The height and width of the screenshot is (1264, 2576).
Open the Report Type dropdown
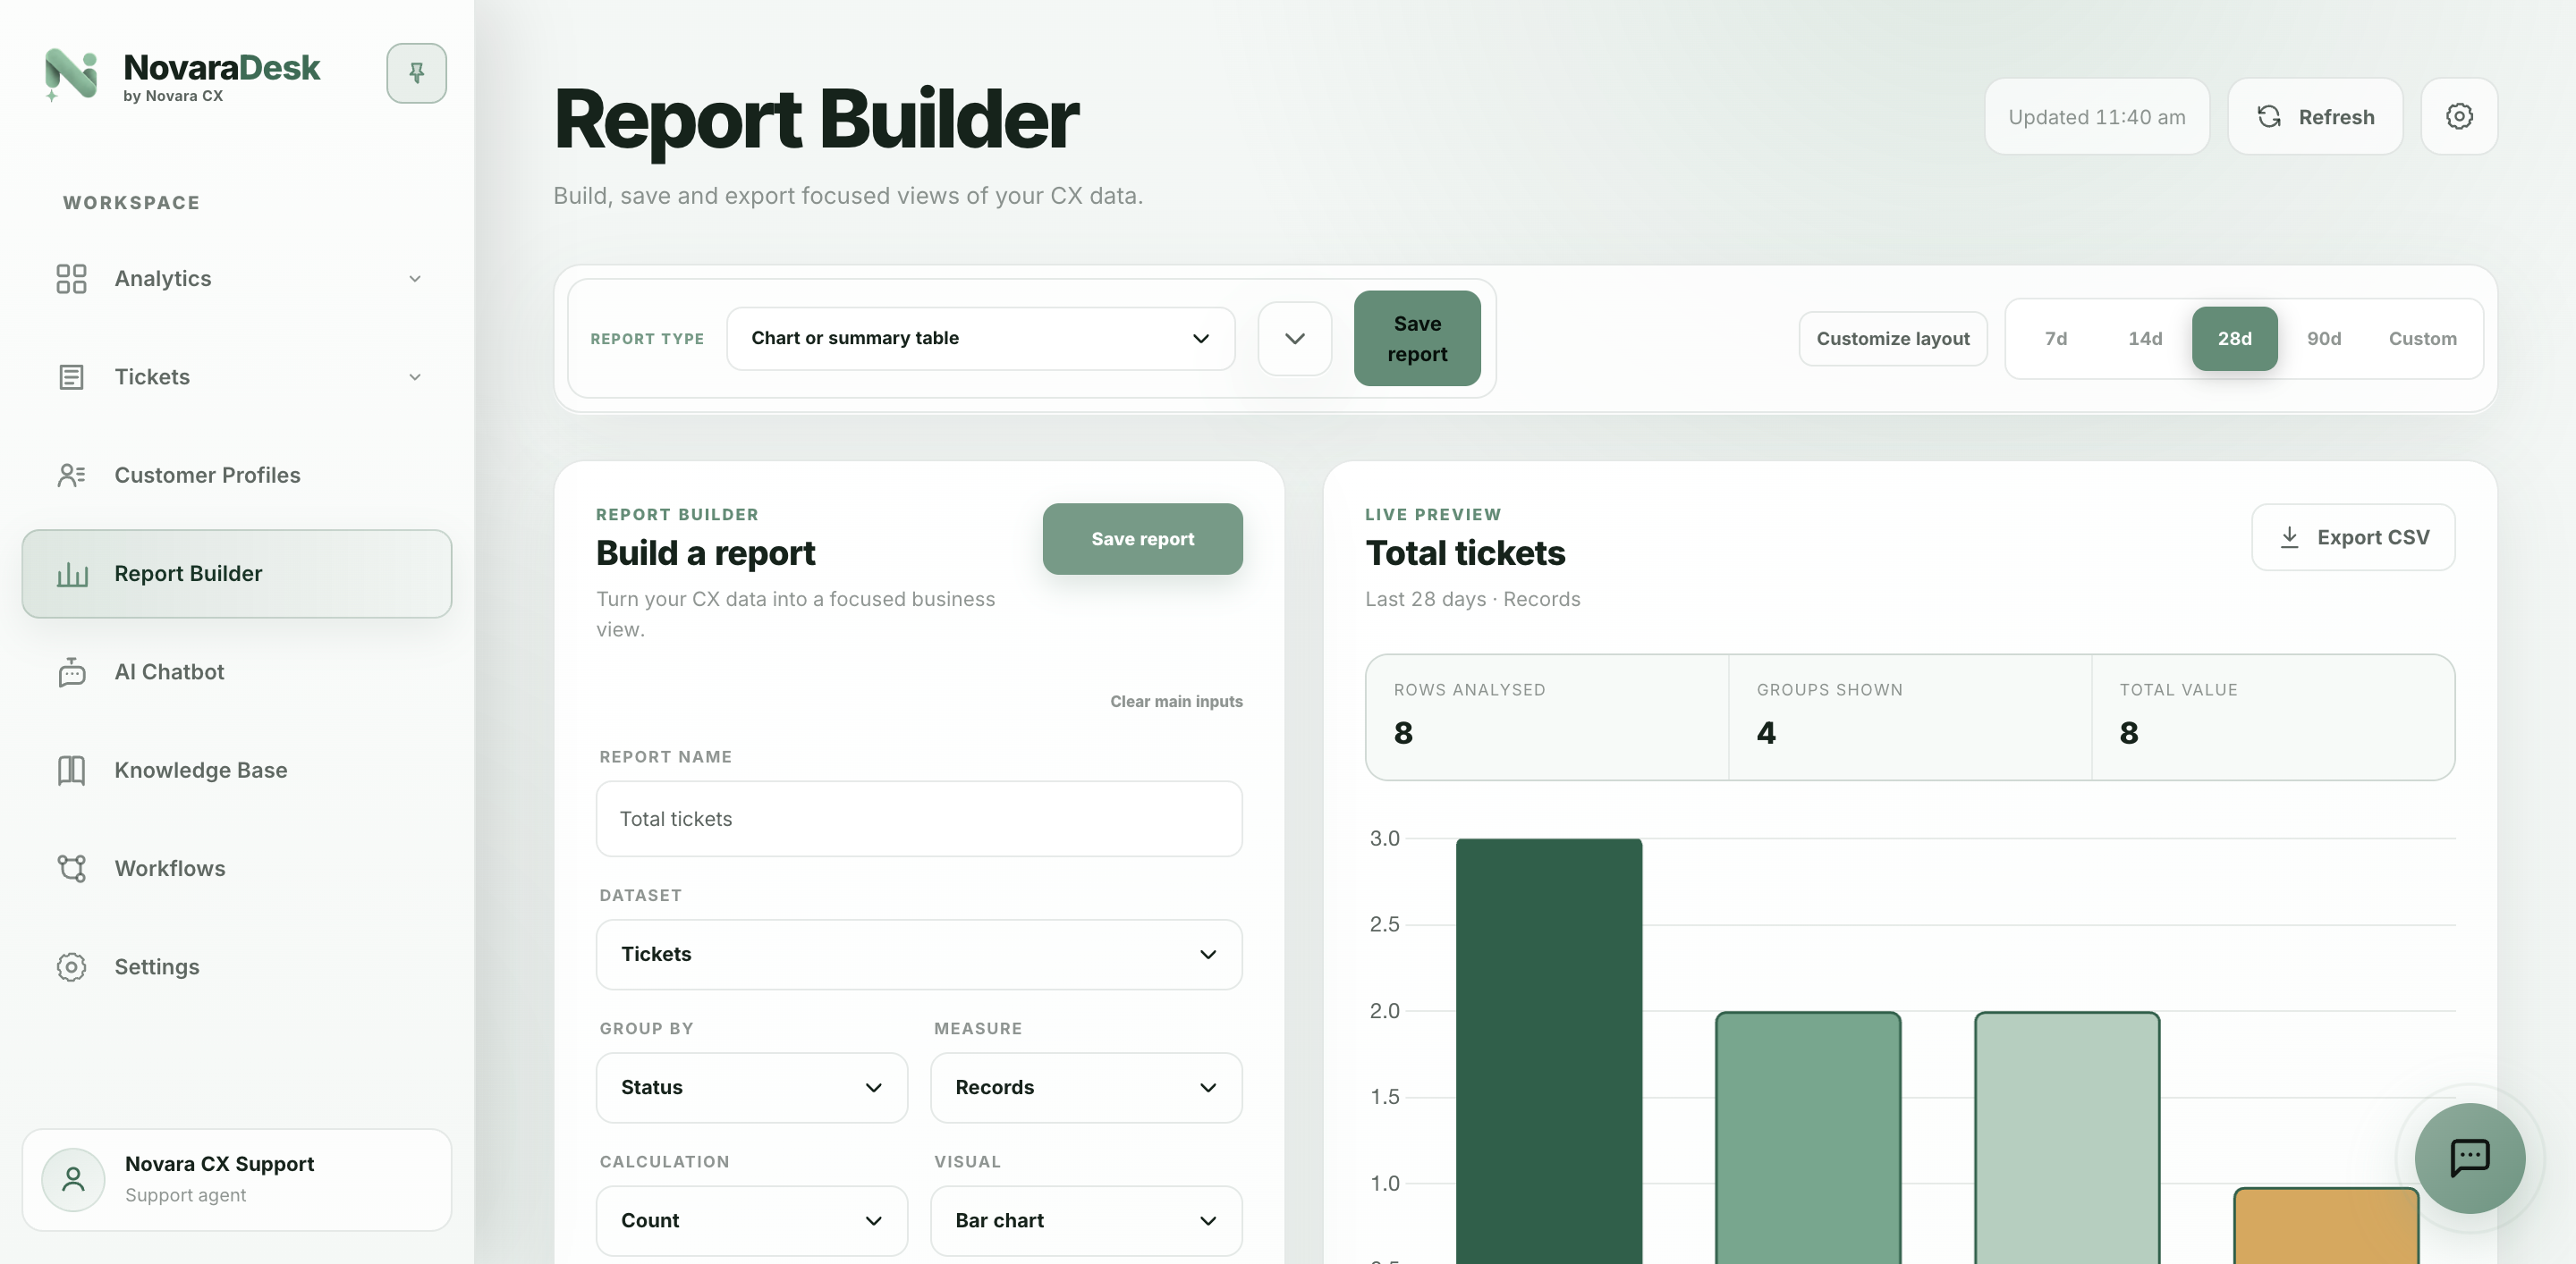tap(980, 339)
